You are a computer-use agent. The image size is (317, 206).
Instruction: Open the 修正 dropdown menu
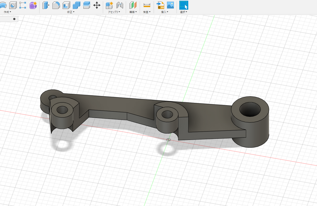tap(71, 12)
